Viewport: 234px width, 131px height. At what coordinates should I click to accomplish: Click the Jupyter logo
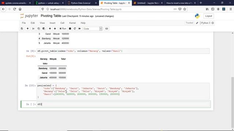pos(29,16)
